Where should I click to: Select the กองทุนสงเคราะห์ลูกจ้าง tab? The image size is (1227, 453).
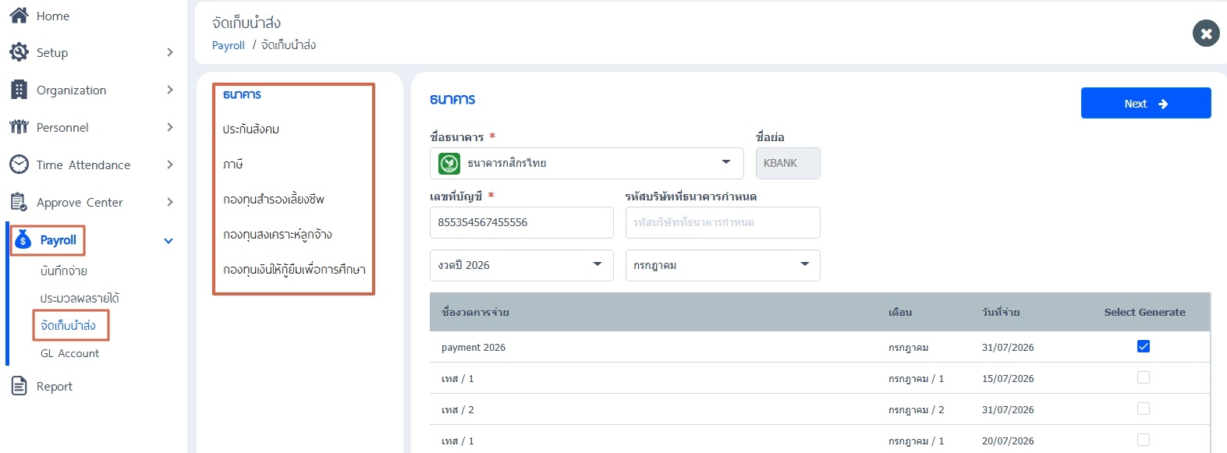point(278,235)
